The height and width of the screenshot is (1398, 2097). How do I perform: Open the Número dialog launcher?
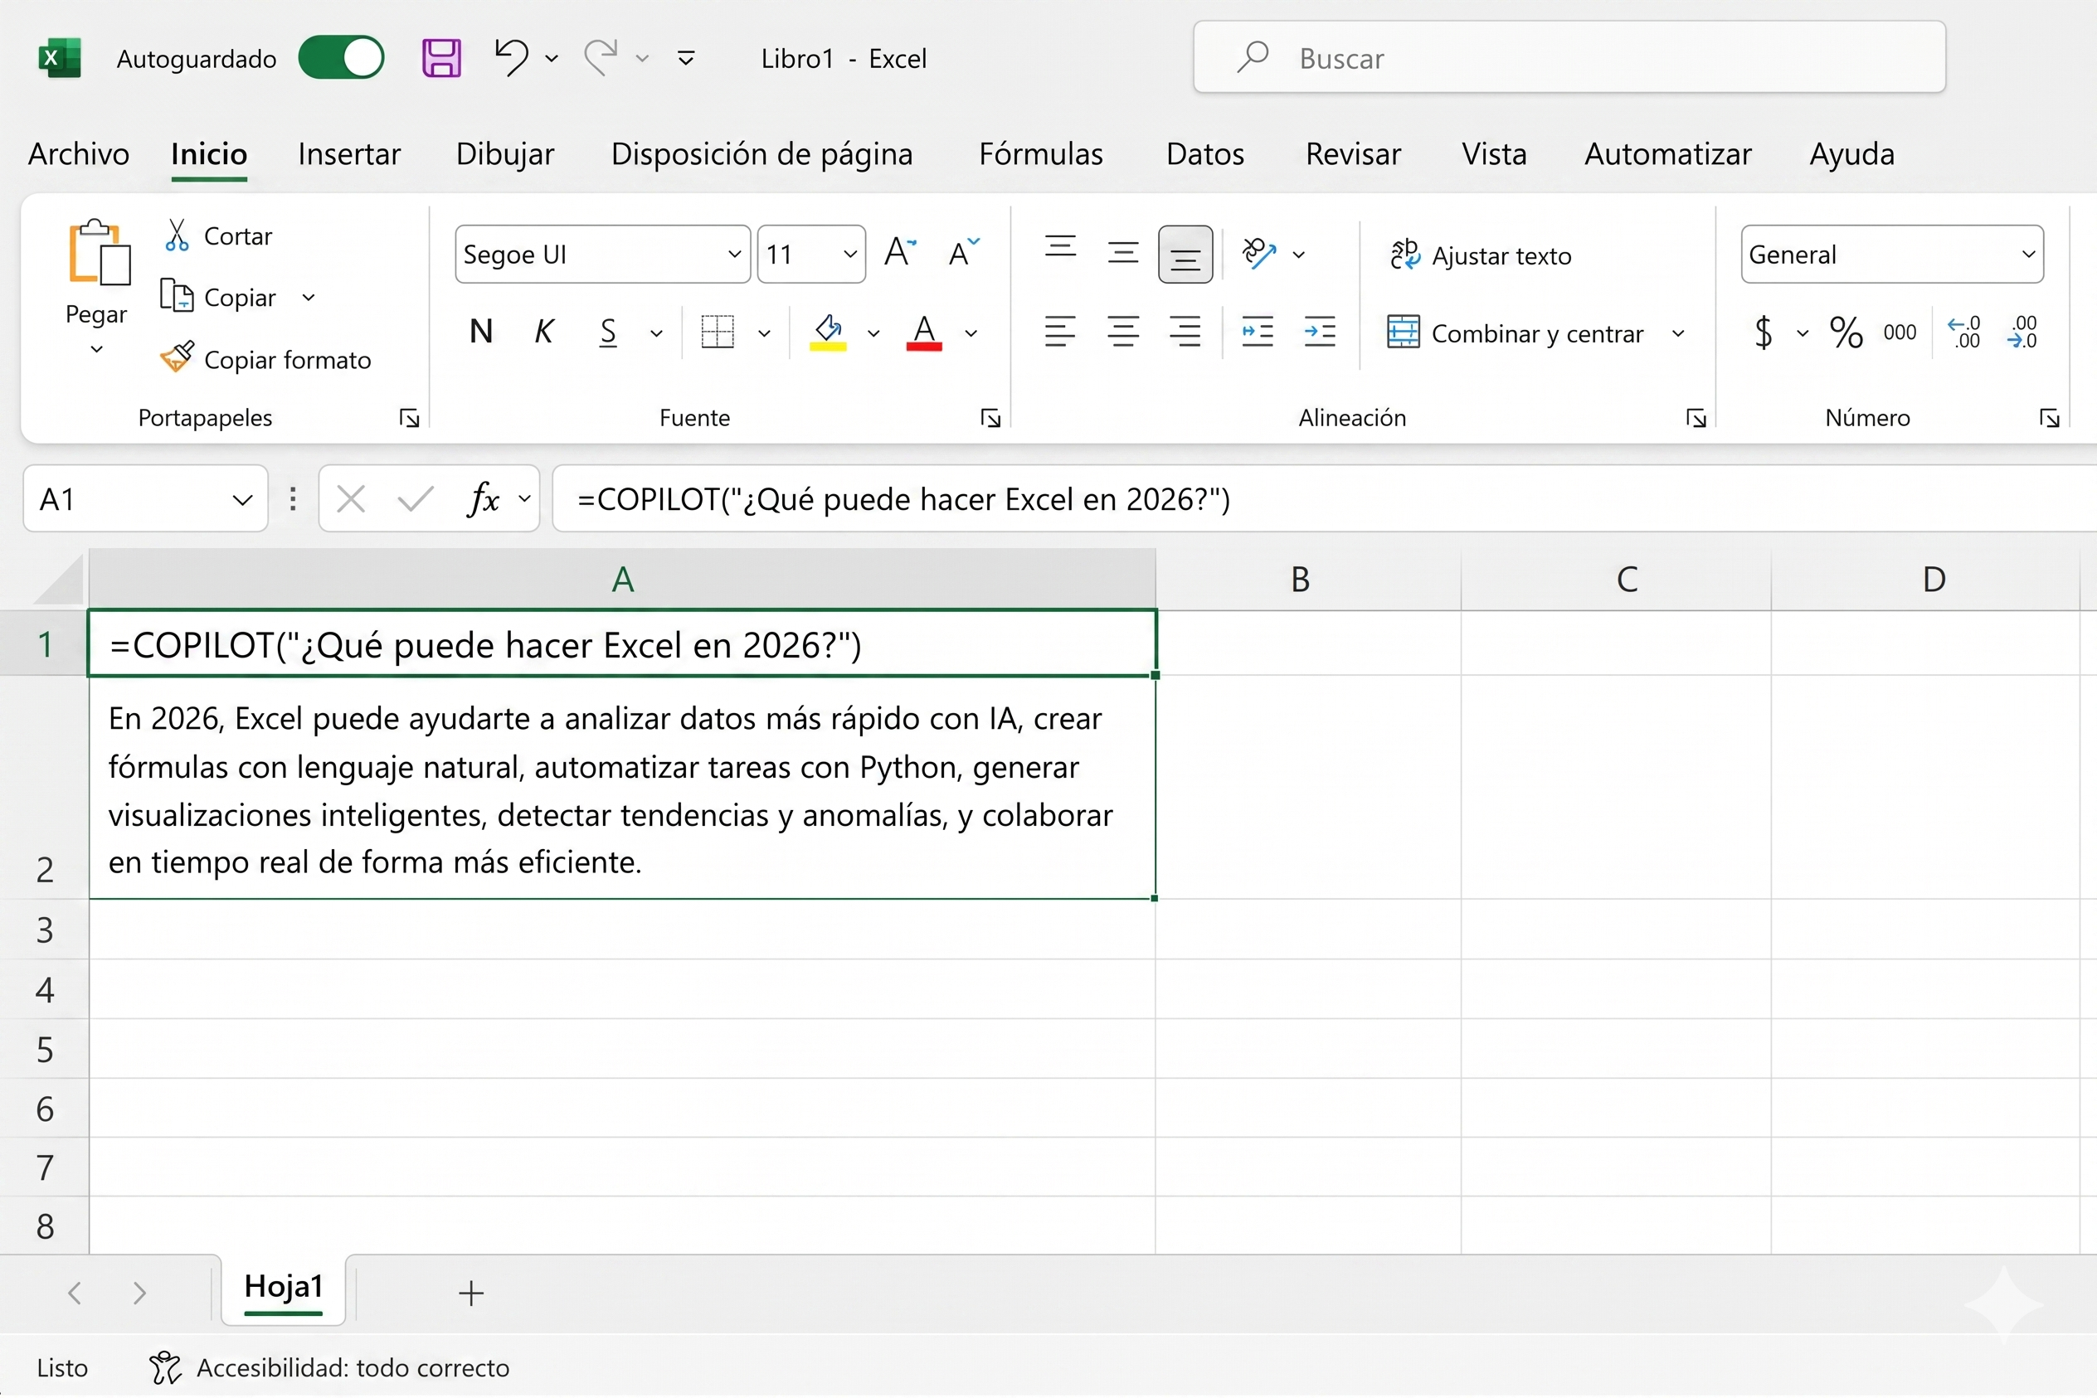(2049, 418)
